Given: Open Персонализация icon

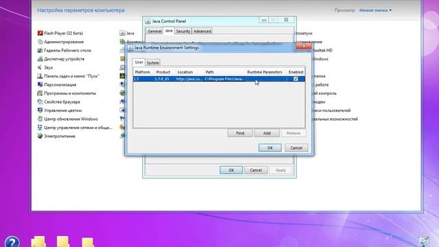Looking at the screenshot, I should pyautogui.click(x=40, y=84).
